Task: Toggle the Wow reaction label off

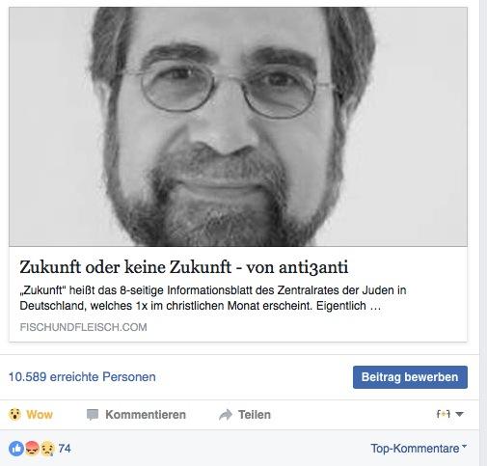Action: (x=40, y=415)
